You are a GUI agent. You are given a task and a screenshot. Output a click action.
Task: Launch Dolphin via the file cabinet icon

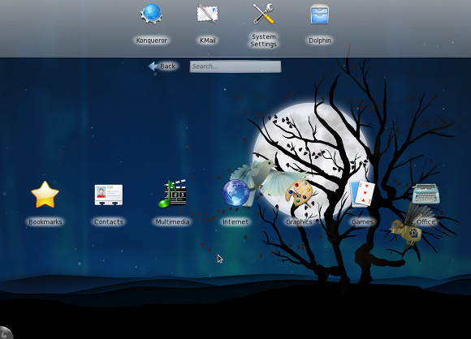pyautogui.click(x=320, y=14)
